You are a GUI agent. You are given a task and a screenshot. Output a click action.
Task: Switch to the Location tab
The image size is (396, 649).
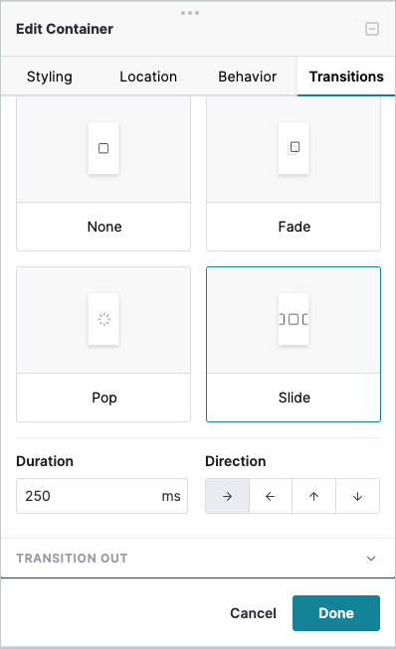tap(148, 77)
